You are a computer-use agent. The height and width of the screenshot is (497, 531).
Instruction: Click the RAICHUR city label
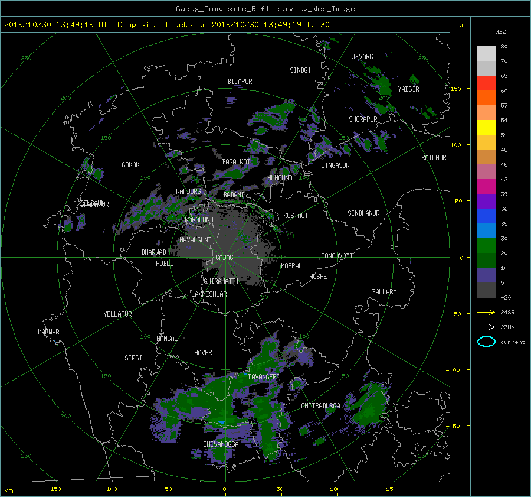tap(434, 158)
